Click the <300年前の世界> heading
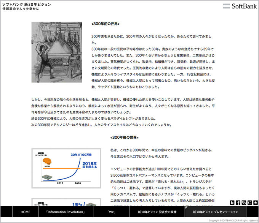The height and width of the screenshot is (223, 259). click(106, 24)
